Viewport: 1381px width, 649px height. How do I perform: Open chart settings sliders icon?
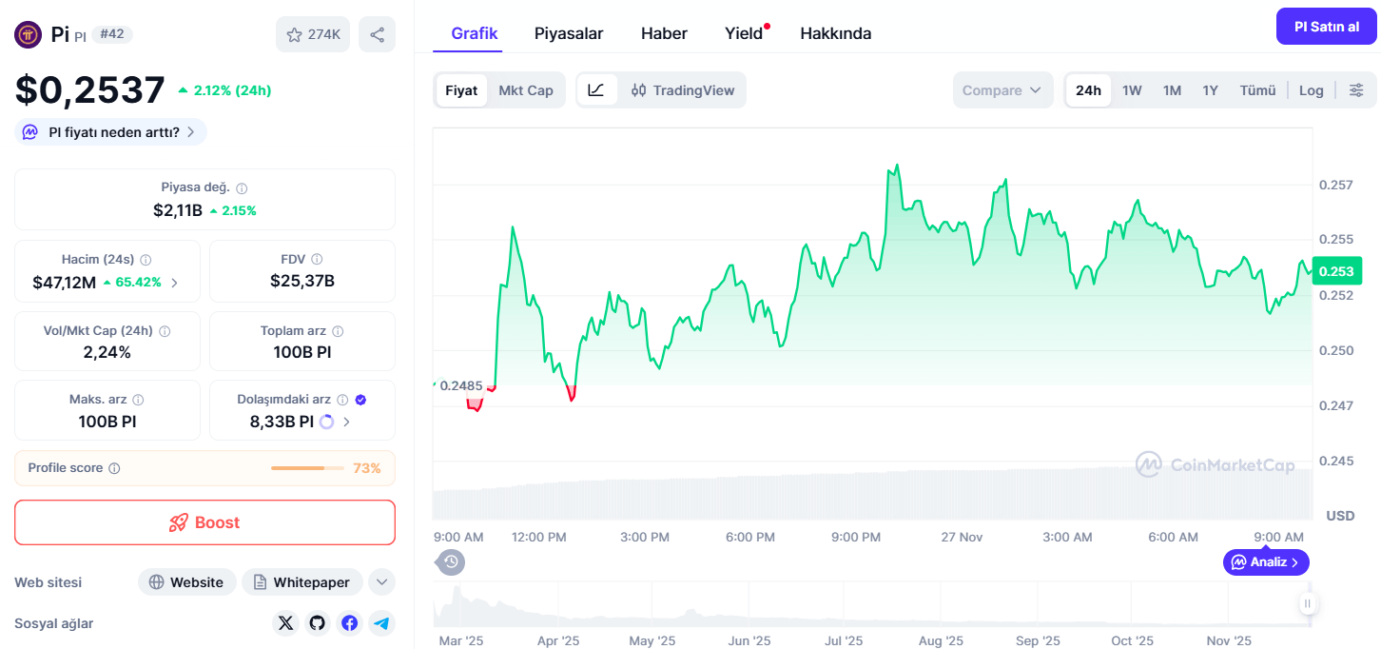[1356, 90]
